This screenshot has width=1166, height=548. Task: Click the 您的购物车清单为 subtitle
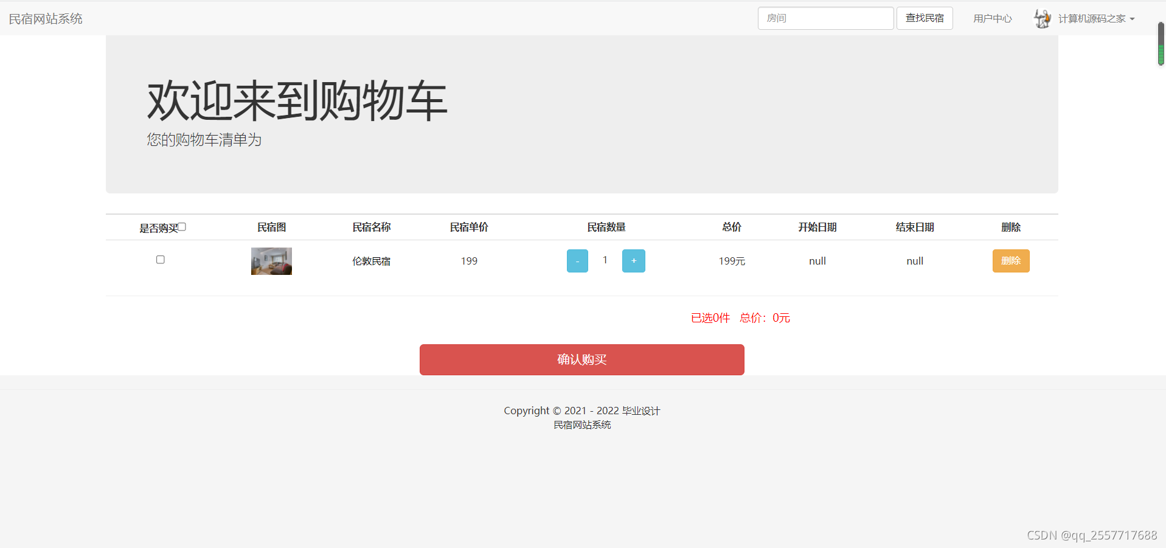[204, 139]
